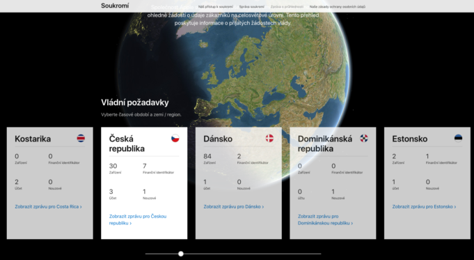Open Zobrazit zprávu pro Českou republiku link

tap(138, 220)
